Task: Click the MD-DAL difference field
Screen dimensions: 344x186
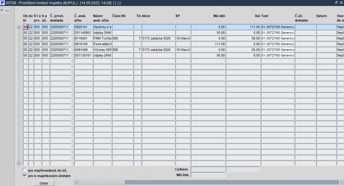Action: 208,175
